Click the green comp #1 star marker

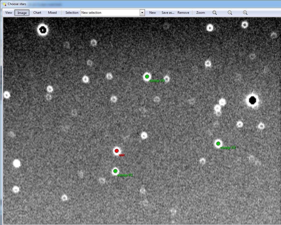tap(115, 171)
